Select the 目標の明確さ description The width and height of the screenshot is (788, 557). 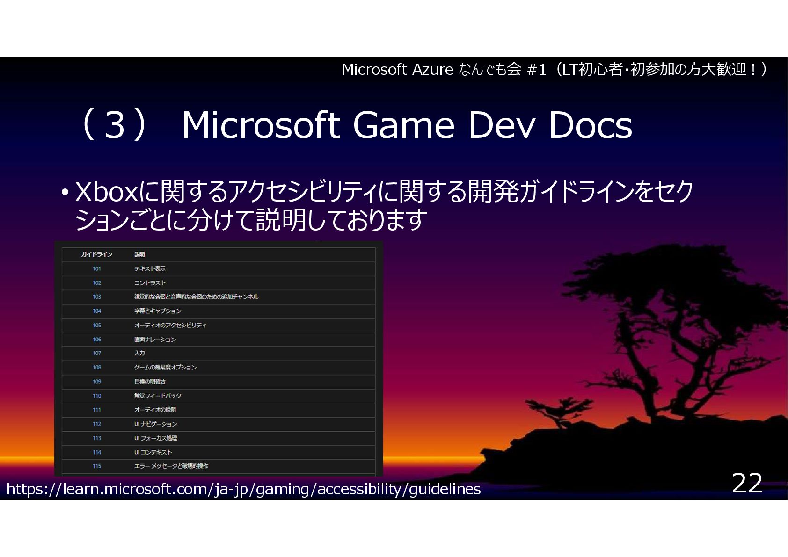pos(150,382)
